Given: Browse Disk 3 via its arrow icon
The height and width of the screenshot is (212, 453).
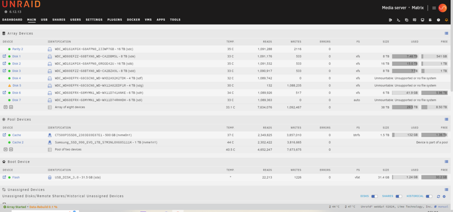Looking at the screenshot, I should pos(5,71).
